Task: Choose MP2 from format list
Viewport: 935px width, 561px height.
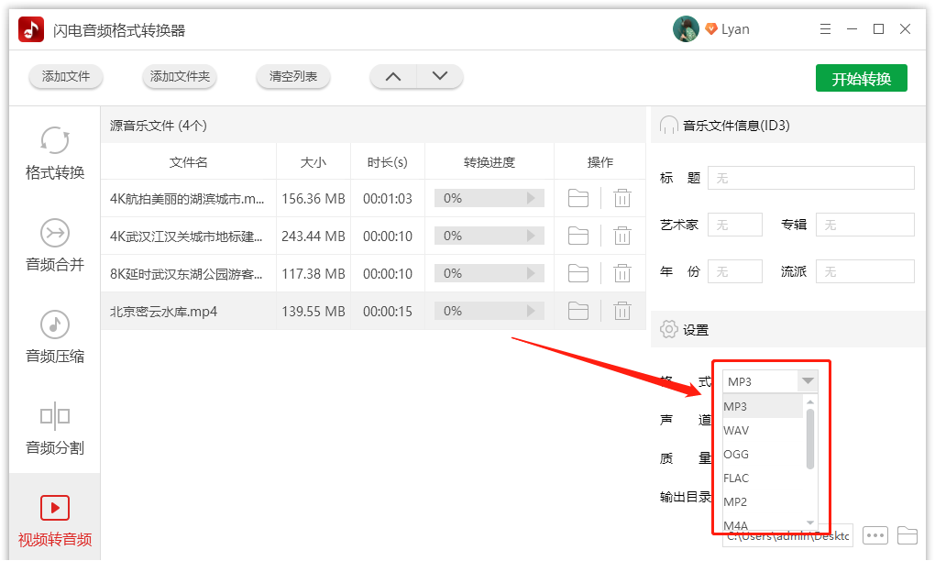Action: [x=762, y=502]
